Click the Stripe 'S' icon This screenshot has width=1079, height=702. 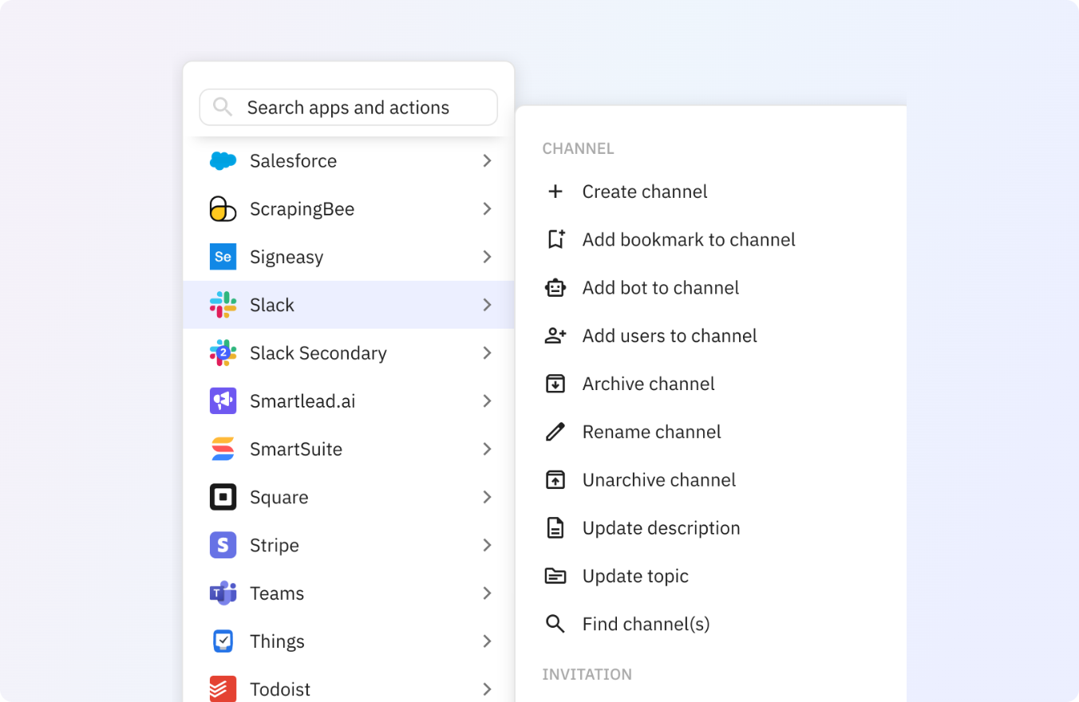pos(223,545)
